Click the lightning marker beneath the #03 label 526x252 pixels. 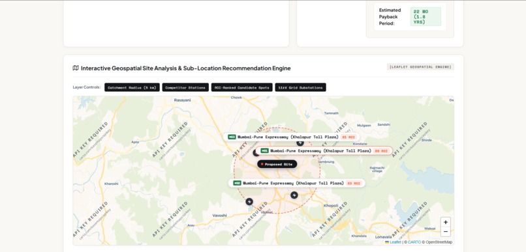pos(300,143)
